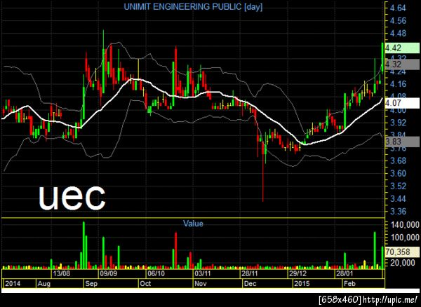
Task: Click the 140,000 volume axis label
Action: [x=404, y=225]
